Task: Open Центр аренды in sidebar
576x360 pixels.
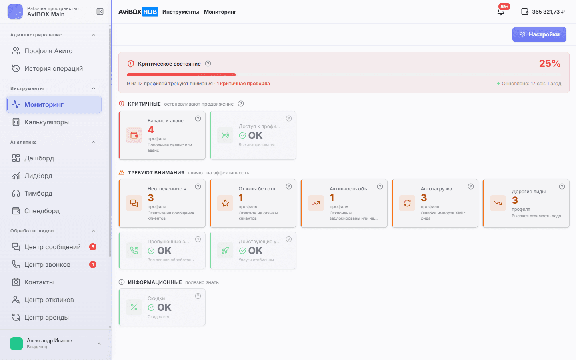Action: [54, 317]
